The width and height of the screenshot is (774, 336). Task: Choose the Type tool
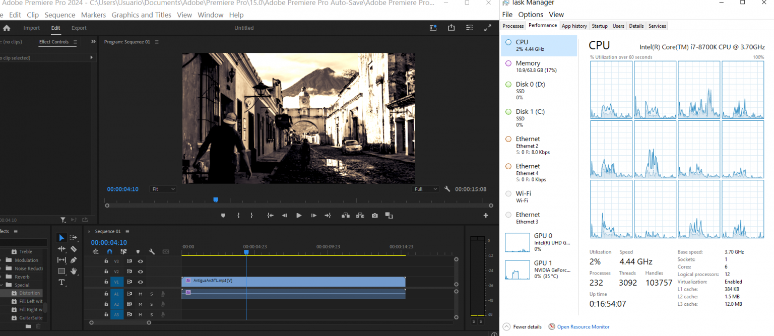tap(61, 282)
